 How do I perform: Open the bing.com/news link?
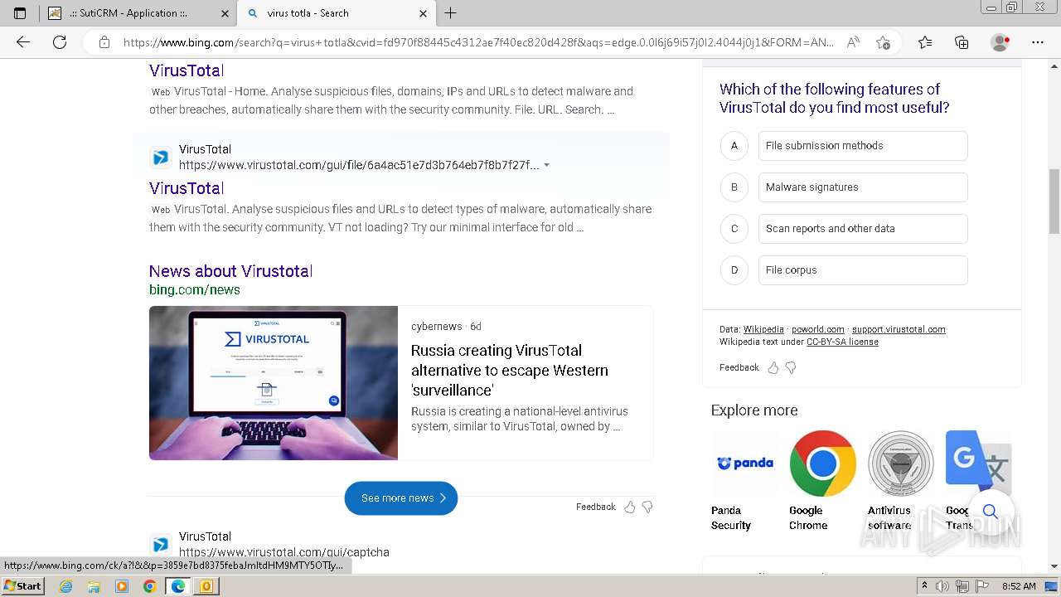coord(195,290)
